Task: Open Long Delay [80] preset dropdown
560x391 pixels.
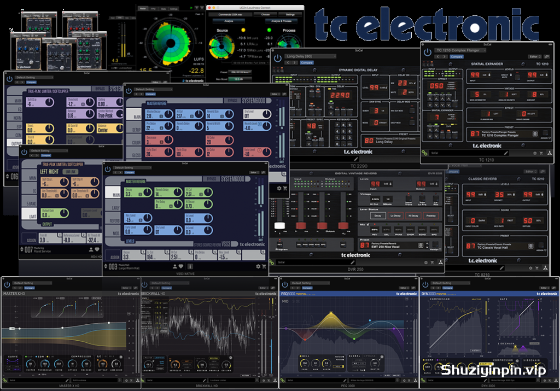Action: (311, 56)
